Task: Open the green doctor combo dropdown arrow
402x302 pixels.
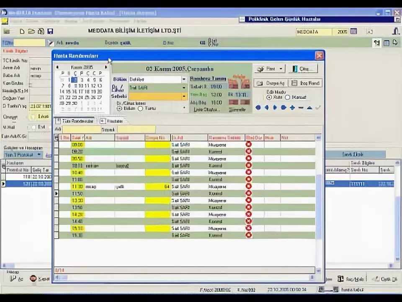Action: click(184, 88)
